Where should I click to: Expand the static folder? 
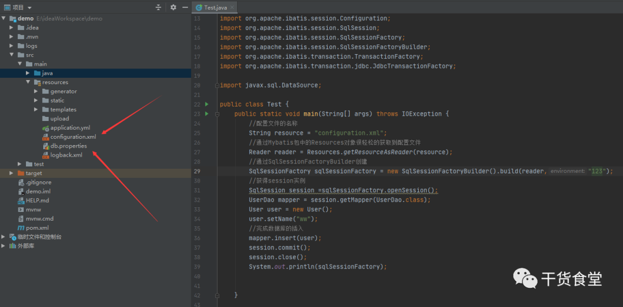pyautogui.click(x=36, y=100)
